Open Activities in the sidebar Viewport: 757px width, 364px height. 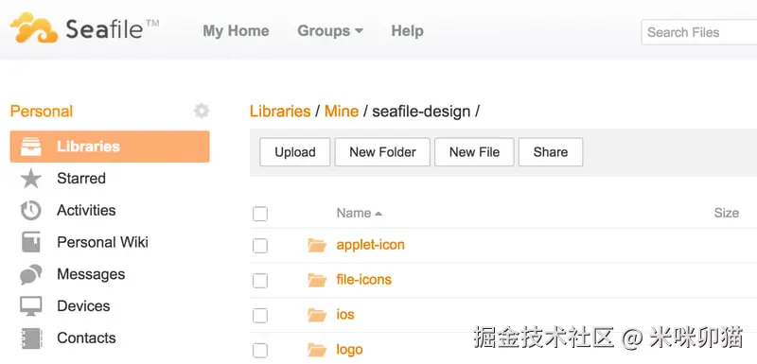86,210
